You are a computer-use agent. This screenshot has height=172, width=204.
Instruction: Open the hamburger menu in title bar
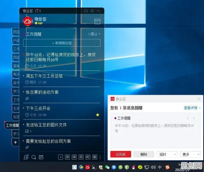92,11
